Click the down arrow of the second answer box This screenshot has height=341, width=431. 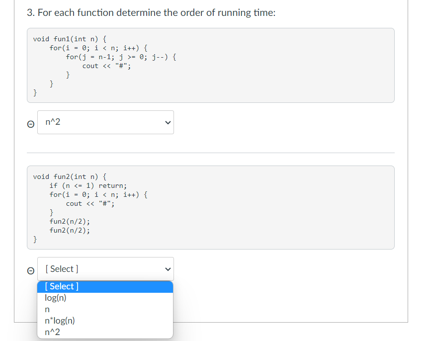168,269
